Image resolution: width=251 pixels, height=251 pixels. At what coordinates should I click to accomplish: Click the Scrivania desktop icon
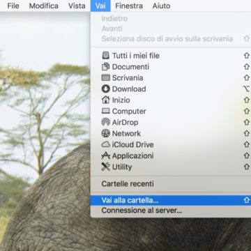tap(106, 77)
